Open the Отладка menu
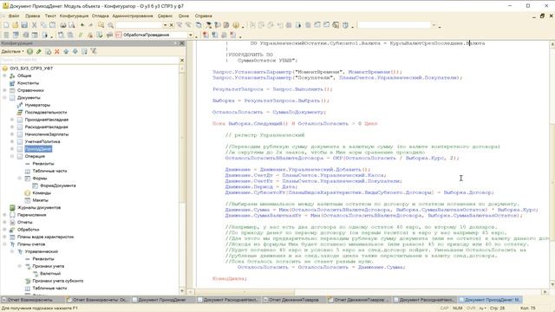Screen dimensions: 555x312 101,16
